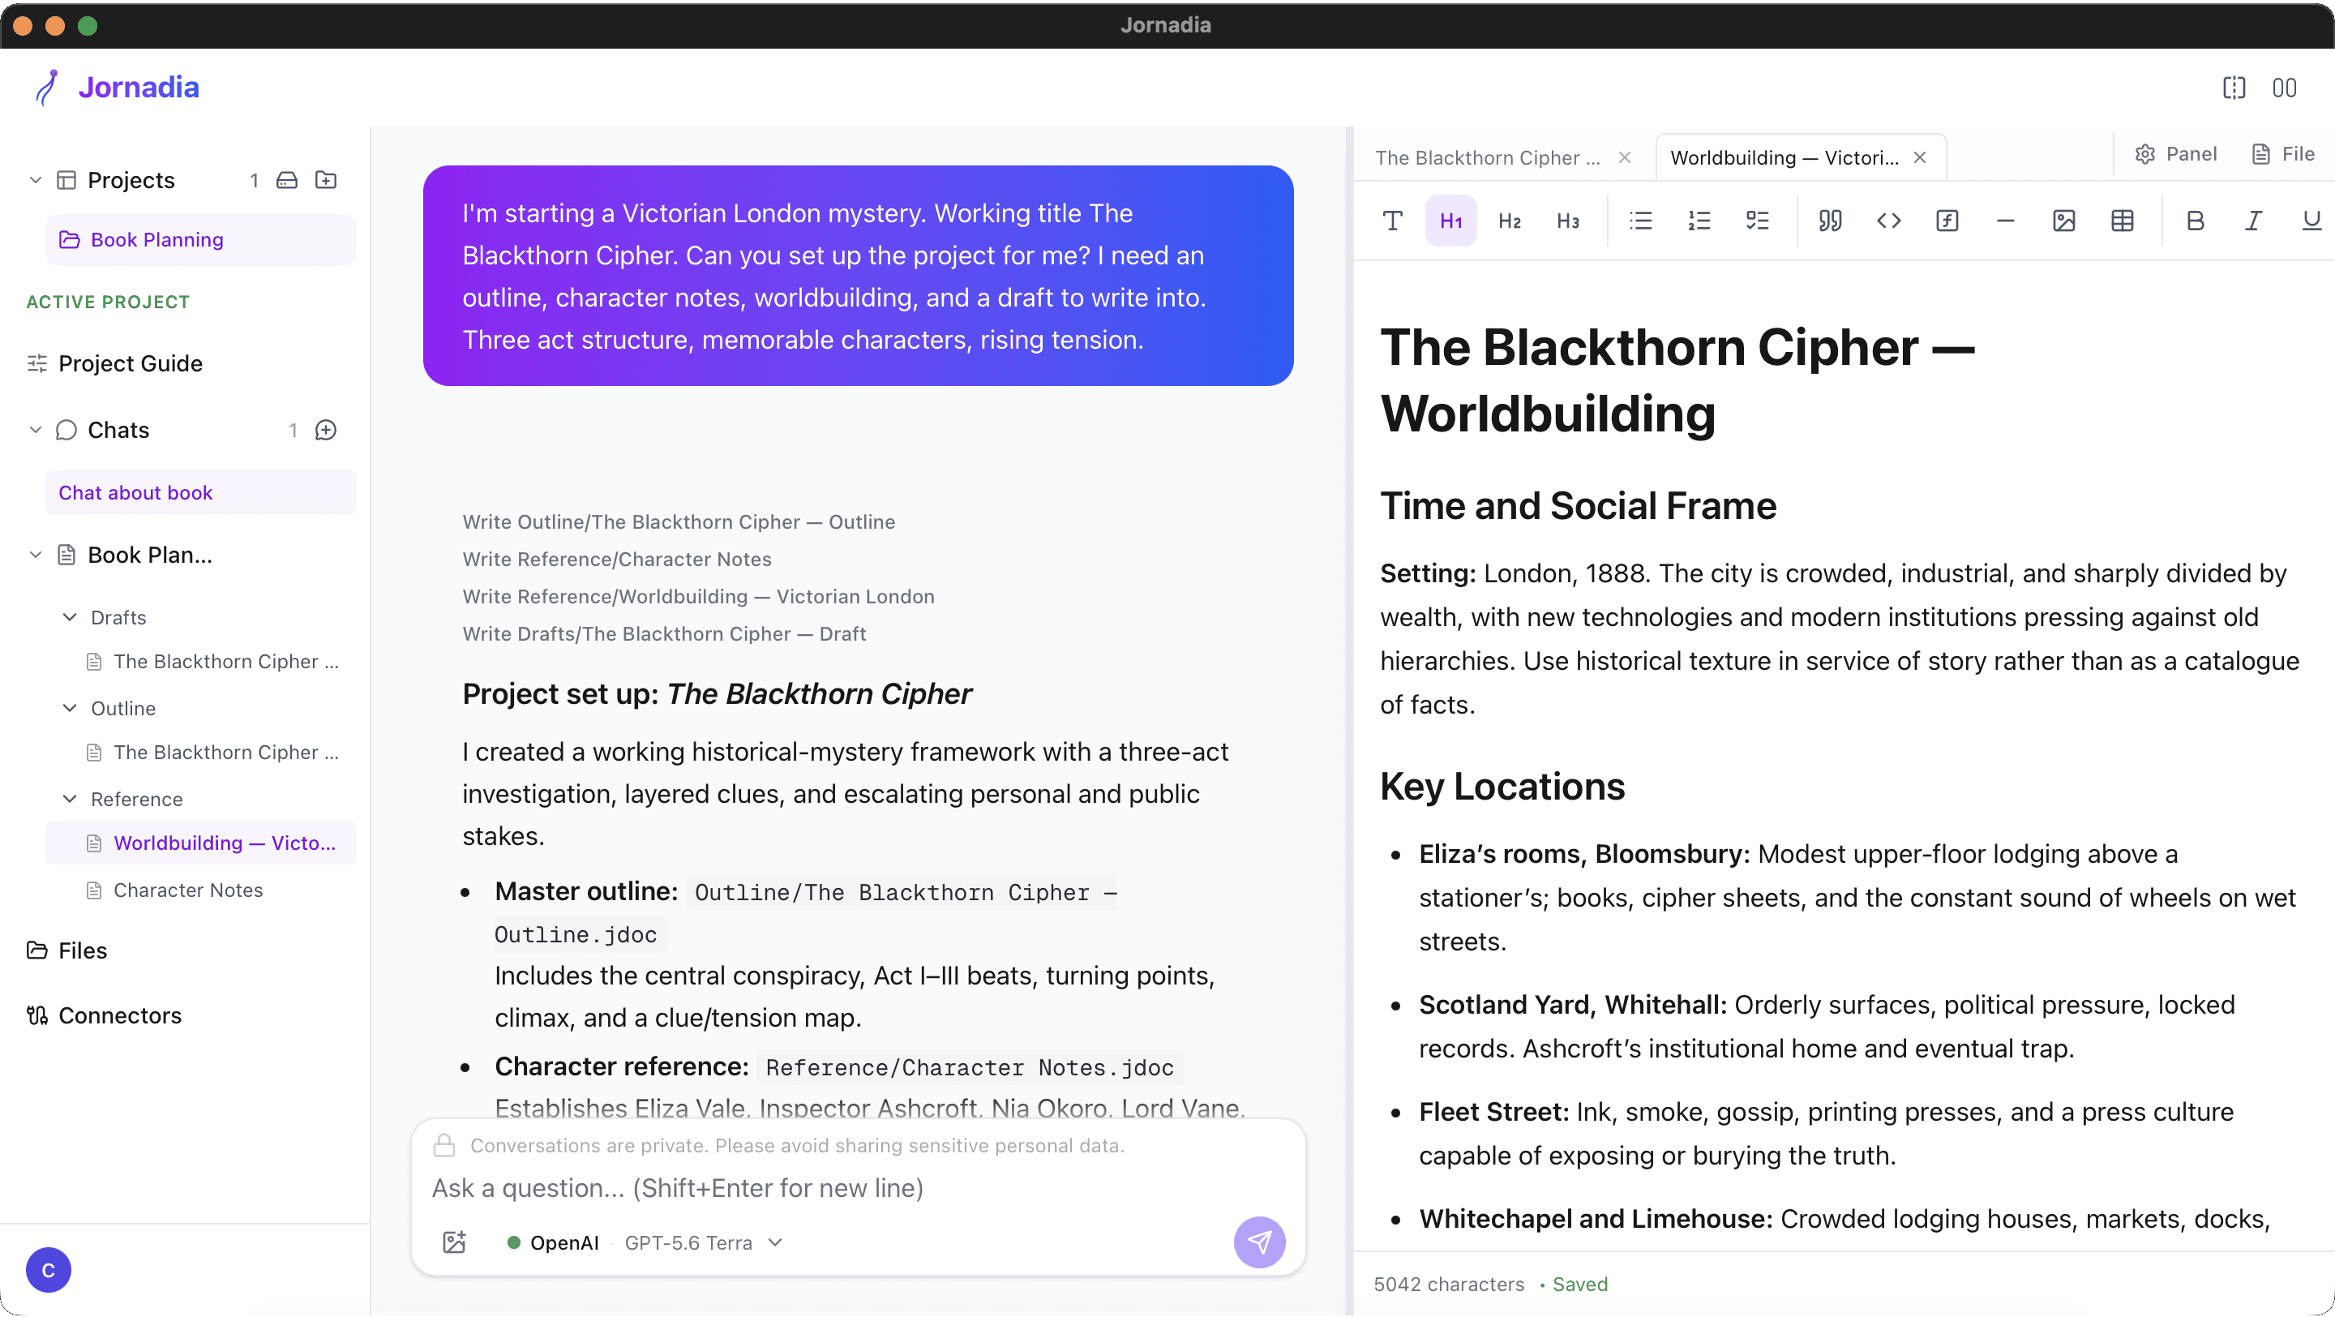
Task: Insert a bulleted list
Action: [x=1641, y=221]
